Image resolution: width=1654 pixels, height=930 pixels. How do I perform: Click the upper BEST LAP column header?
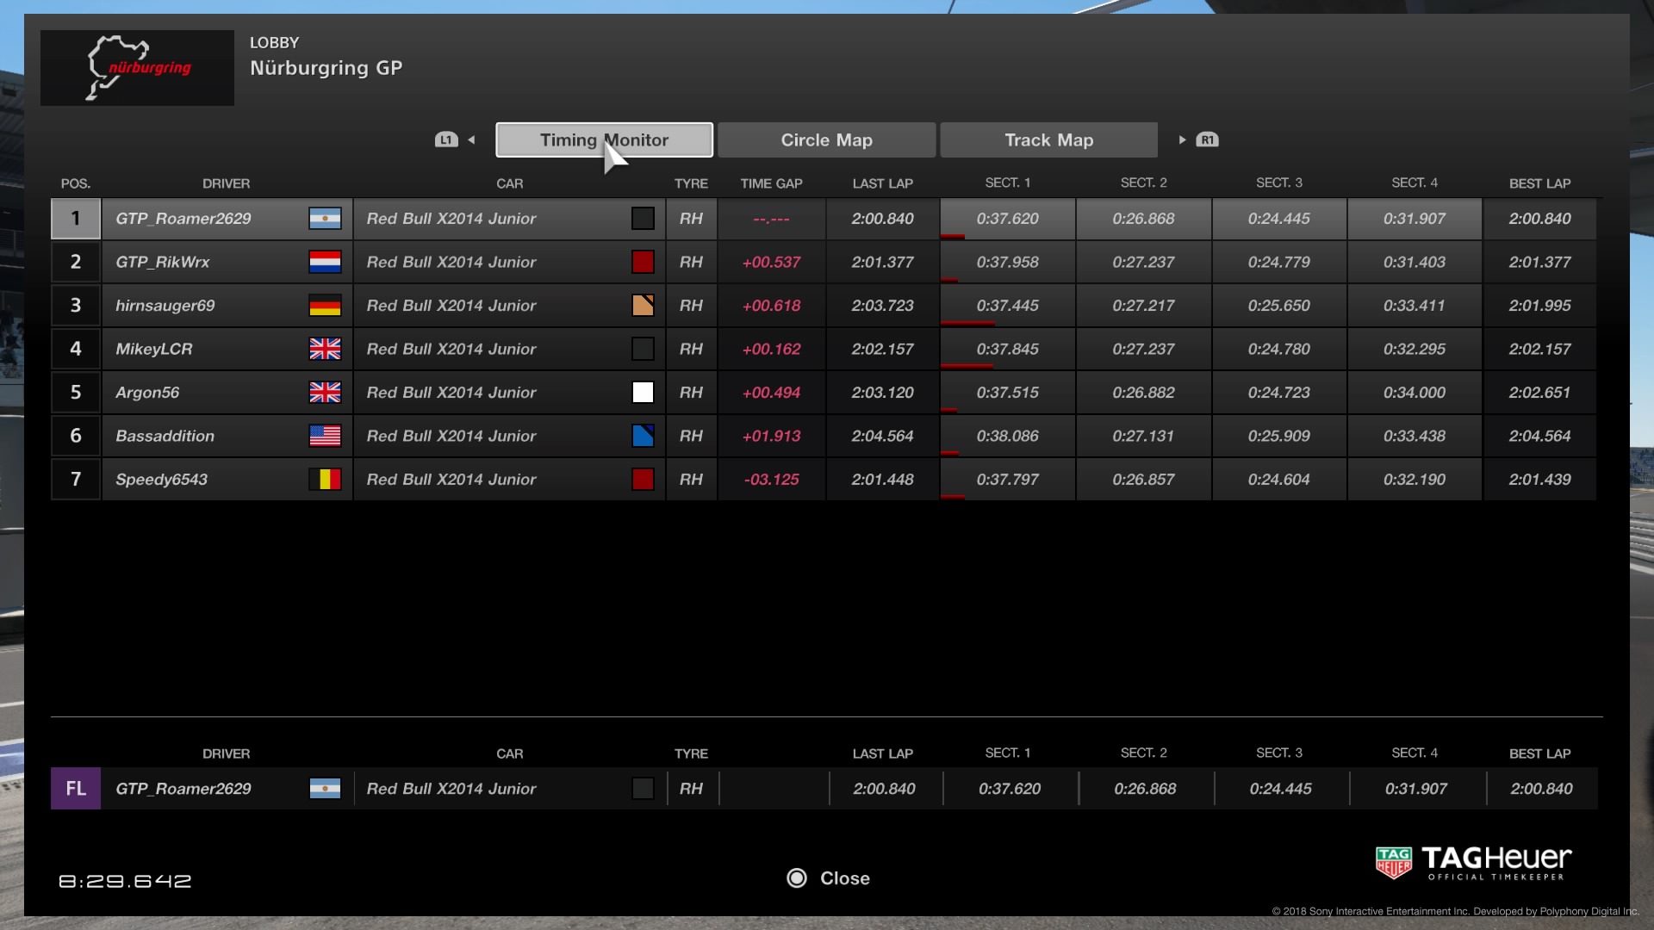coord(1539,183)
